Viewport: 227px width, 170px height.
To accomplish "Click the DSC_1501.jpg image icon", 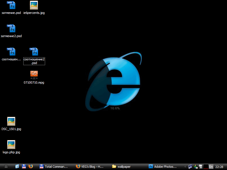I will tap(11, 121).
